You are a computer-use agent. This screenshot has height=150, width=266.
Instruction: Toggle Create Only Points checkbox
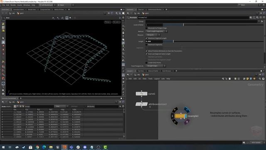point(146,63)
